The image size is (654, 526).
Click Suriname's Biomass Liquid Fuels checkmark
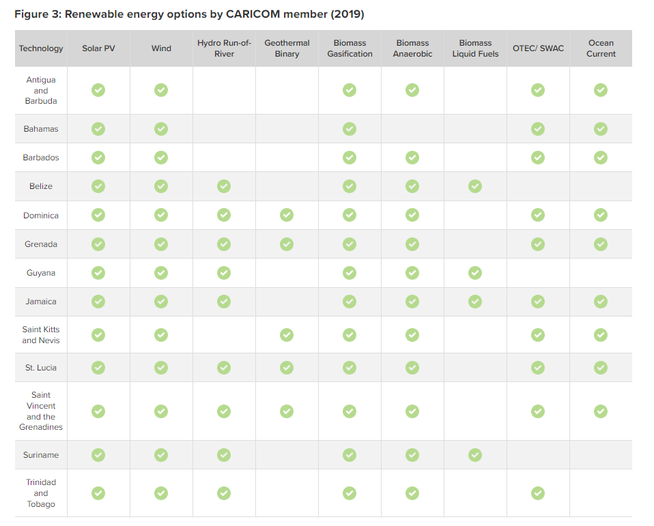475,455
